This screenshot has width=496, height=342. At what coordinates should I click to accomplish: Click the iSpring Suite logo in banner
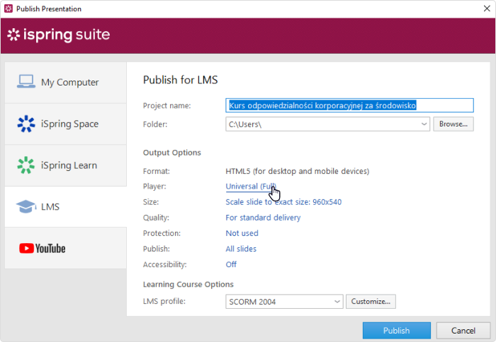tap(59, 35)
